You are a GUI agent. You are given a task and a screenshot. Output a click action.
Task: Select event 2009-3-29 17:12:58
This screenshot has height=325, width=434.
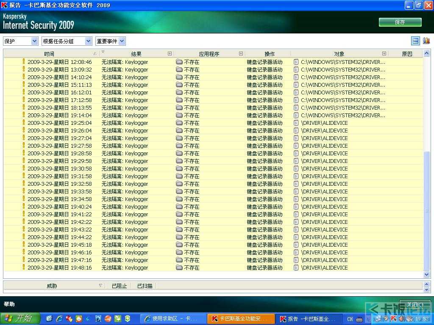(x=214, y=100)
